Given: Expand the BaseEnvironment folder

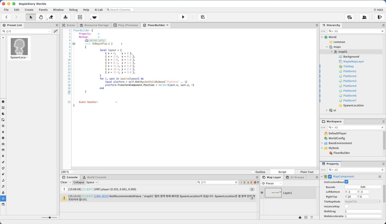Looking at the screenshot, I should (x=322, y=143).
